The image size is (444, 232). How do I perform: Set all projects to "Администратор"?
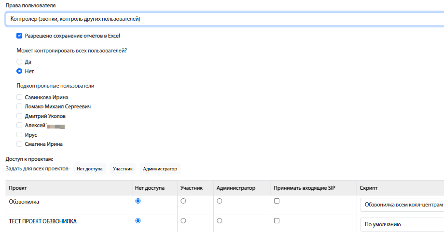[160, 169]
